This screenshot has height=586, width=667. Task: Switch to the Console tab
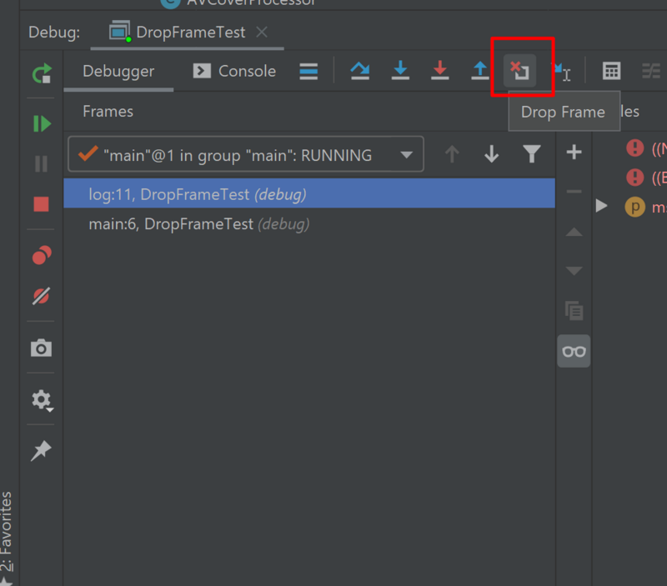[x=235, y=71]
